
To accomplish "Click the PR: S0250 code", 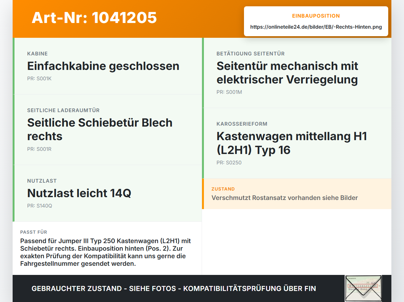I will 229,163.
